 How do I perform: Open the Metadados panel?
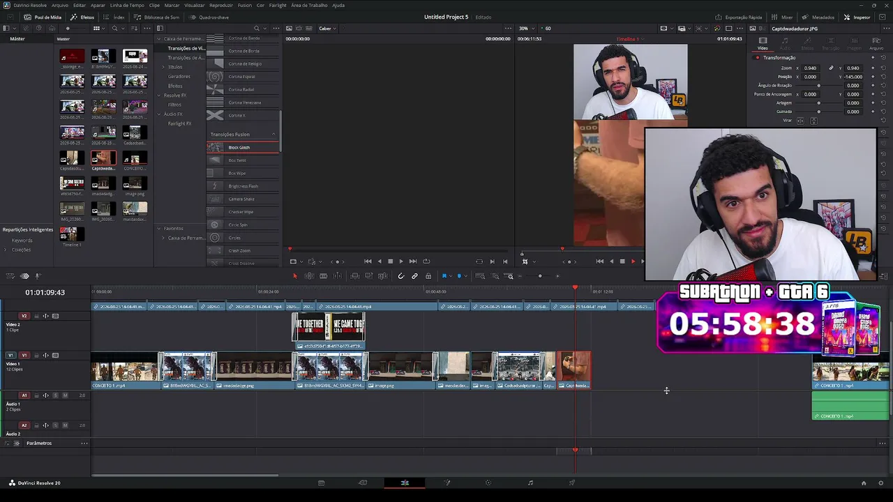pos(818,17)
